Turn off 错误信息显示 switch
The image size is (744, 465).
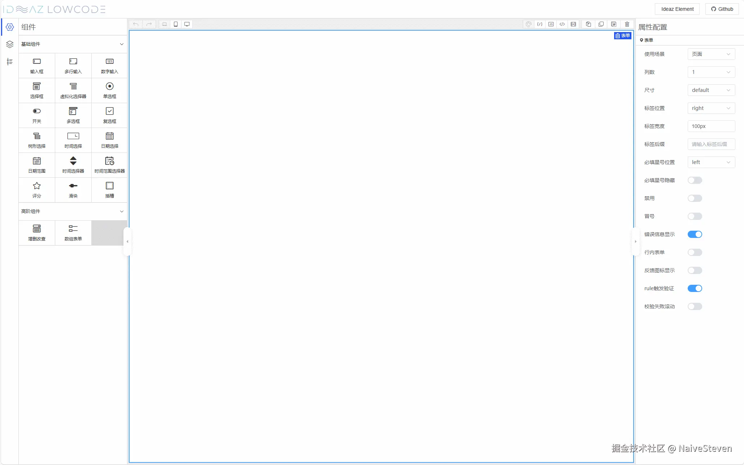695,234
